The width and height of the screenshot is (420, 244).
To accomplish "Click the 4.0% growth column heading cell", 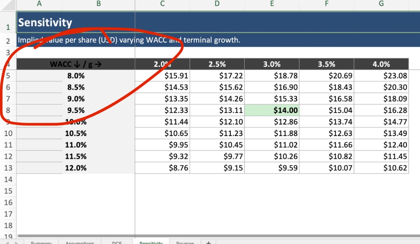I will coord(381,64).
